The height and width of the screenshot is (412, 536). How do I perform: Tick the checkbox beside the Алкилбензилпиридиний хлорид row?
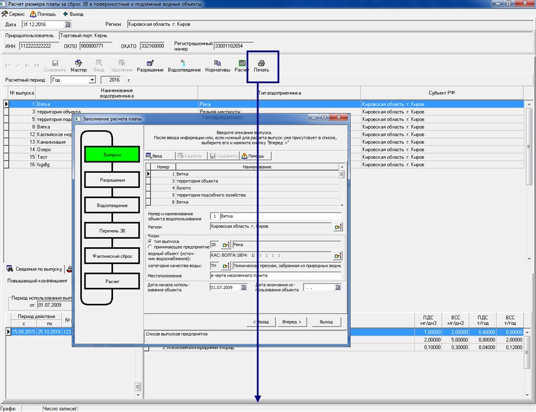tap(147, 348)
